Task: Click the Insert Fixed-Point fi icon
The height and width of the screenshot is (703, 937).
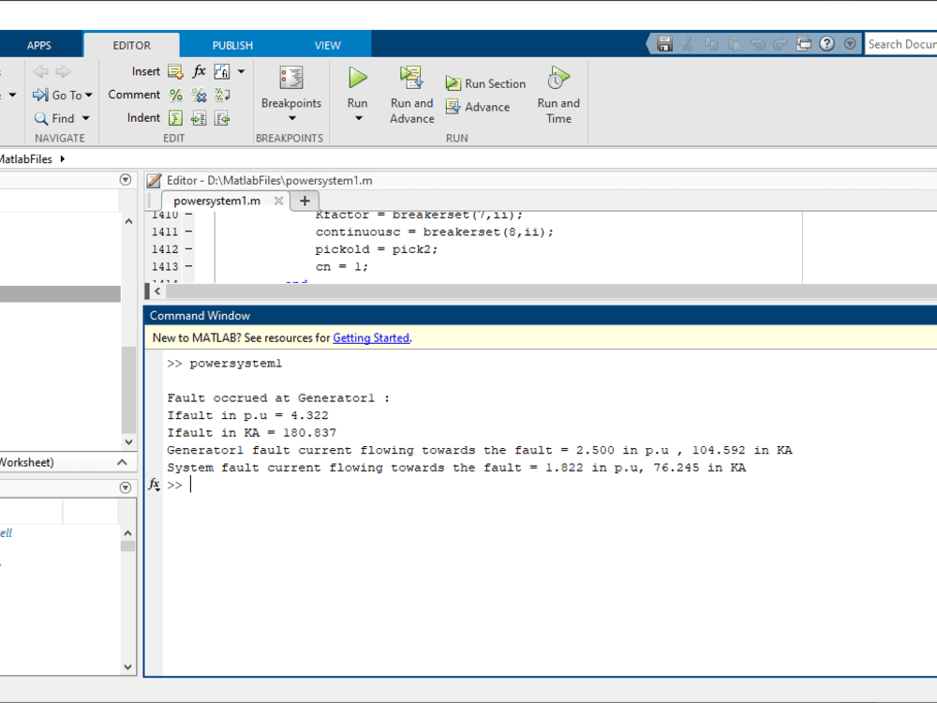Action: pos(222,72)
